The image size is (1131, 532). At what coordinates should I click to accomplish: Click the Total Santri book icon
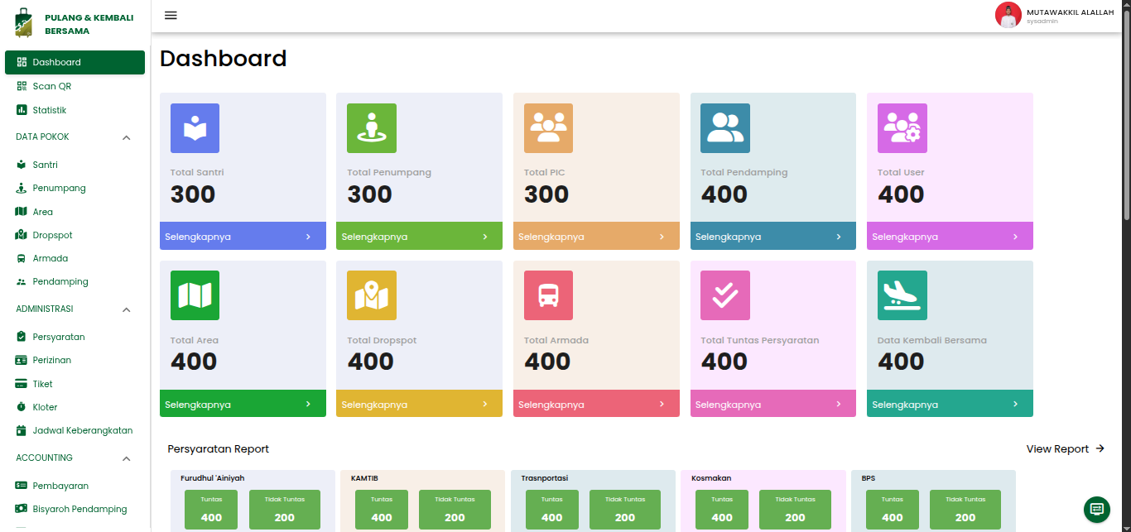click(195, 128)
